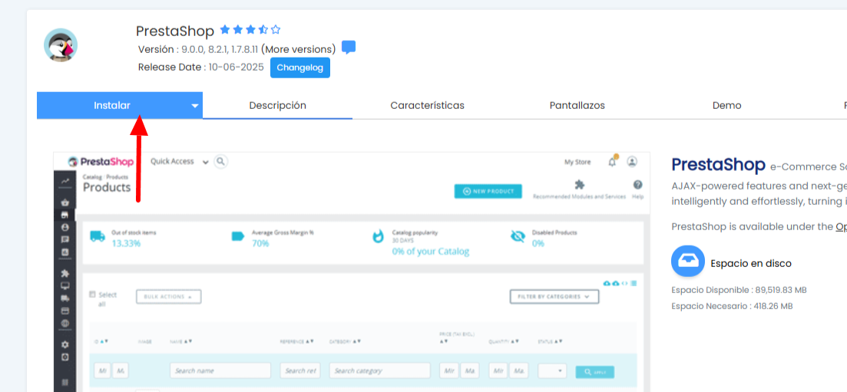Screen dimensions: 847x392
Task: Click the Disabled Products crossed-eye icon in the preview
Action: tap(518, 236)
